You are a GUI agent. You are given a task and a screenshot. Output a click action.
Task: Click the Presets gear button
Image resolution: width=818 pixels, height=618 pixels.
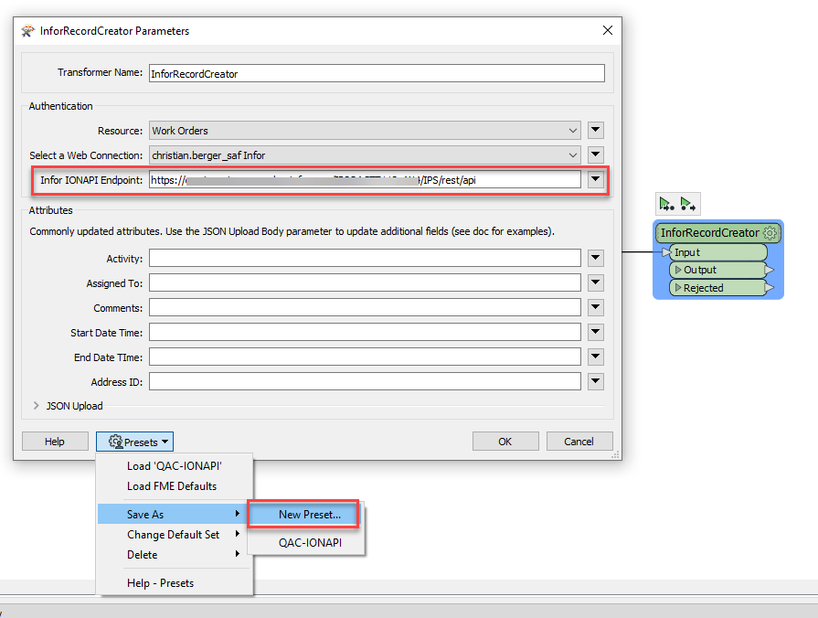(134, 442)
